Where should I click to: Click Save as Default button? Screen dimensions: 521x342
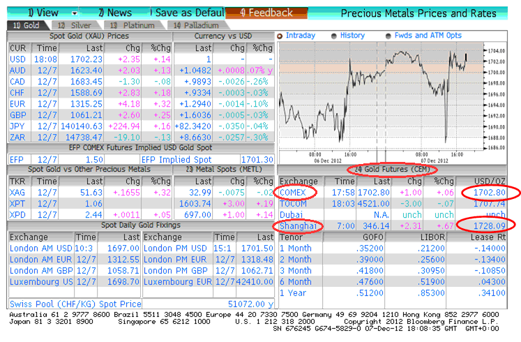point(188,13)
